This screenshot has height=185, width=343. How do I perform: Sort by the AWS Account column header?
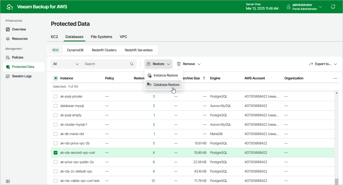(x=255, y=78)
